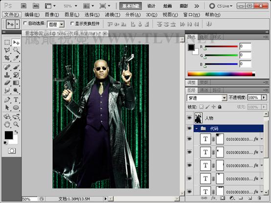Screen dimensions: 271x203
Task: Select the Rectangular Marquee tool
Action: click(x=7, y=42)
